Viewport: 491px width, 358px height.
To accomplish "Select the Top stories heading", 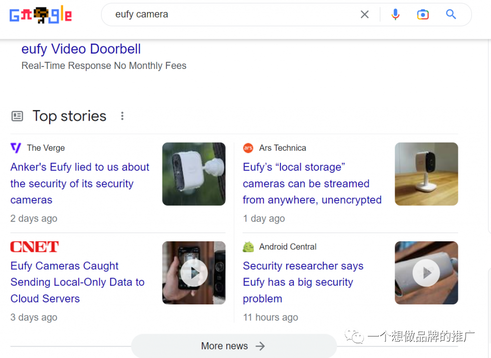I will point(70,116).
